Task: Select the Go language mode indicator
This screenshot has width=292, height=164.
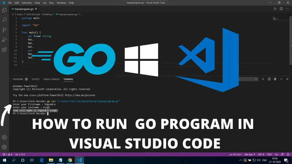Action: pyautogui.click(x=276, y=154)
